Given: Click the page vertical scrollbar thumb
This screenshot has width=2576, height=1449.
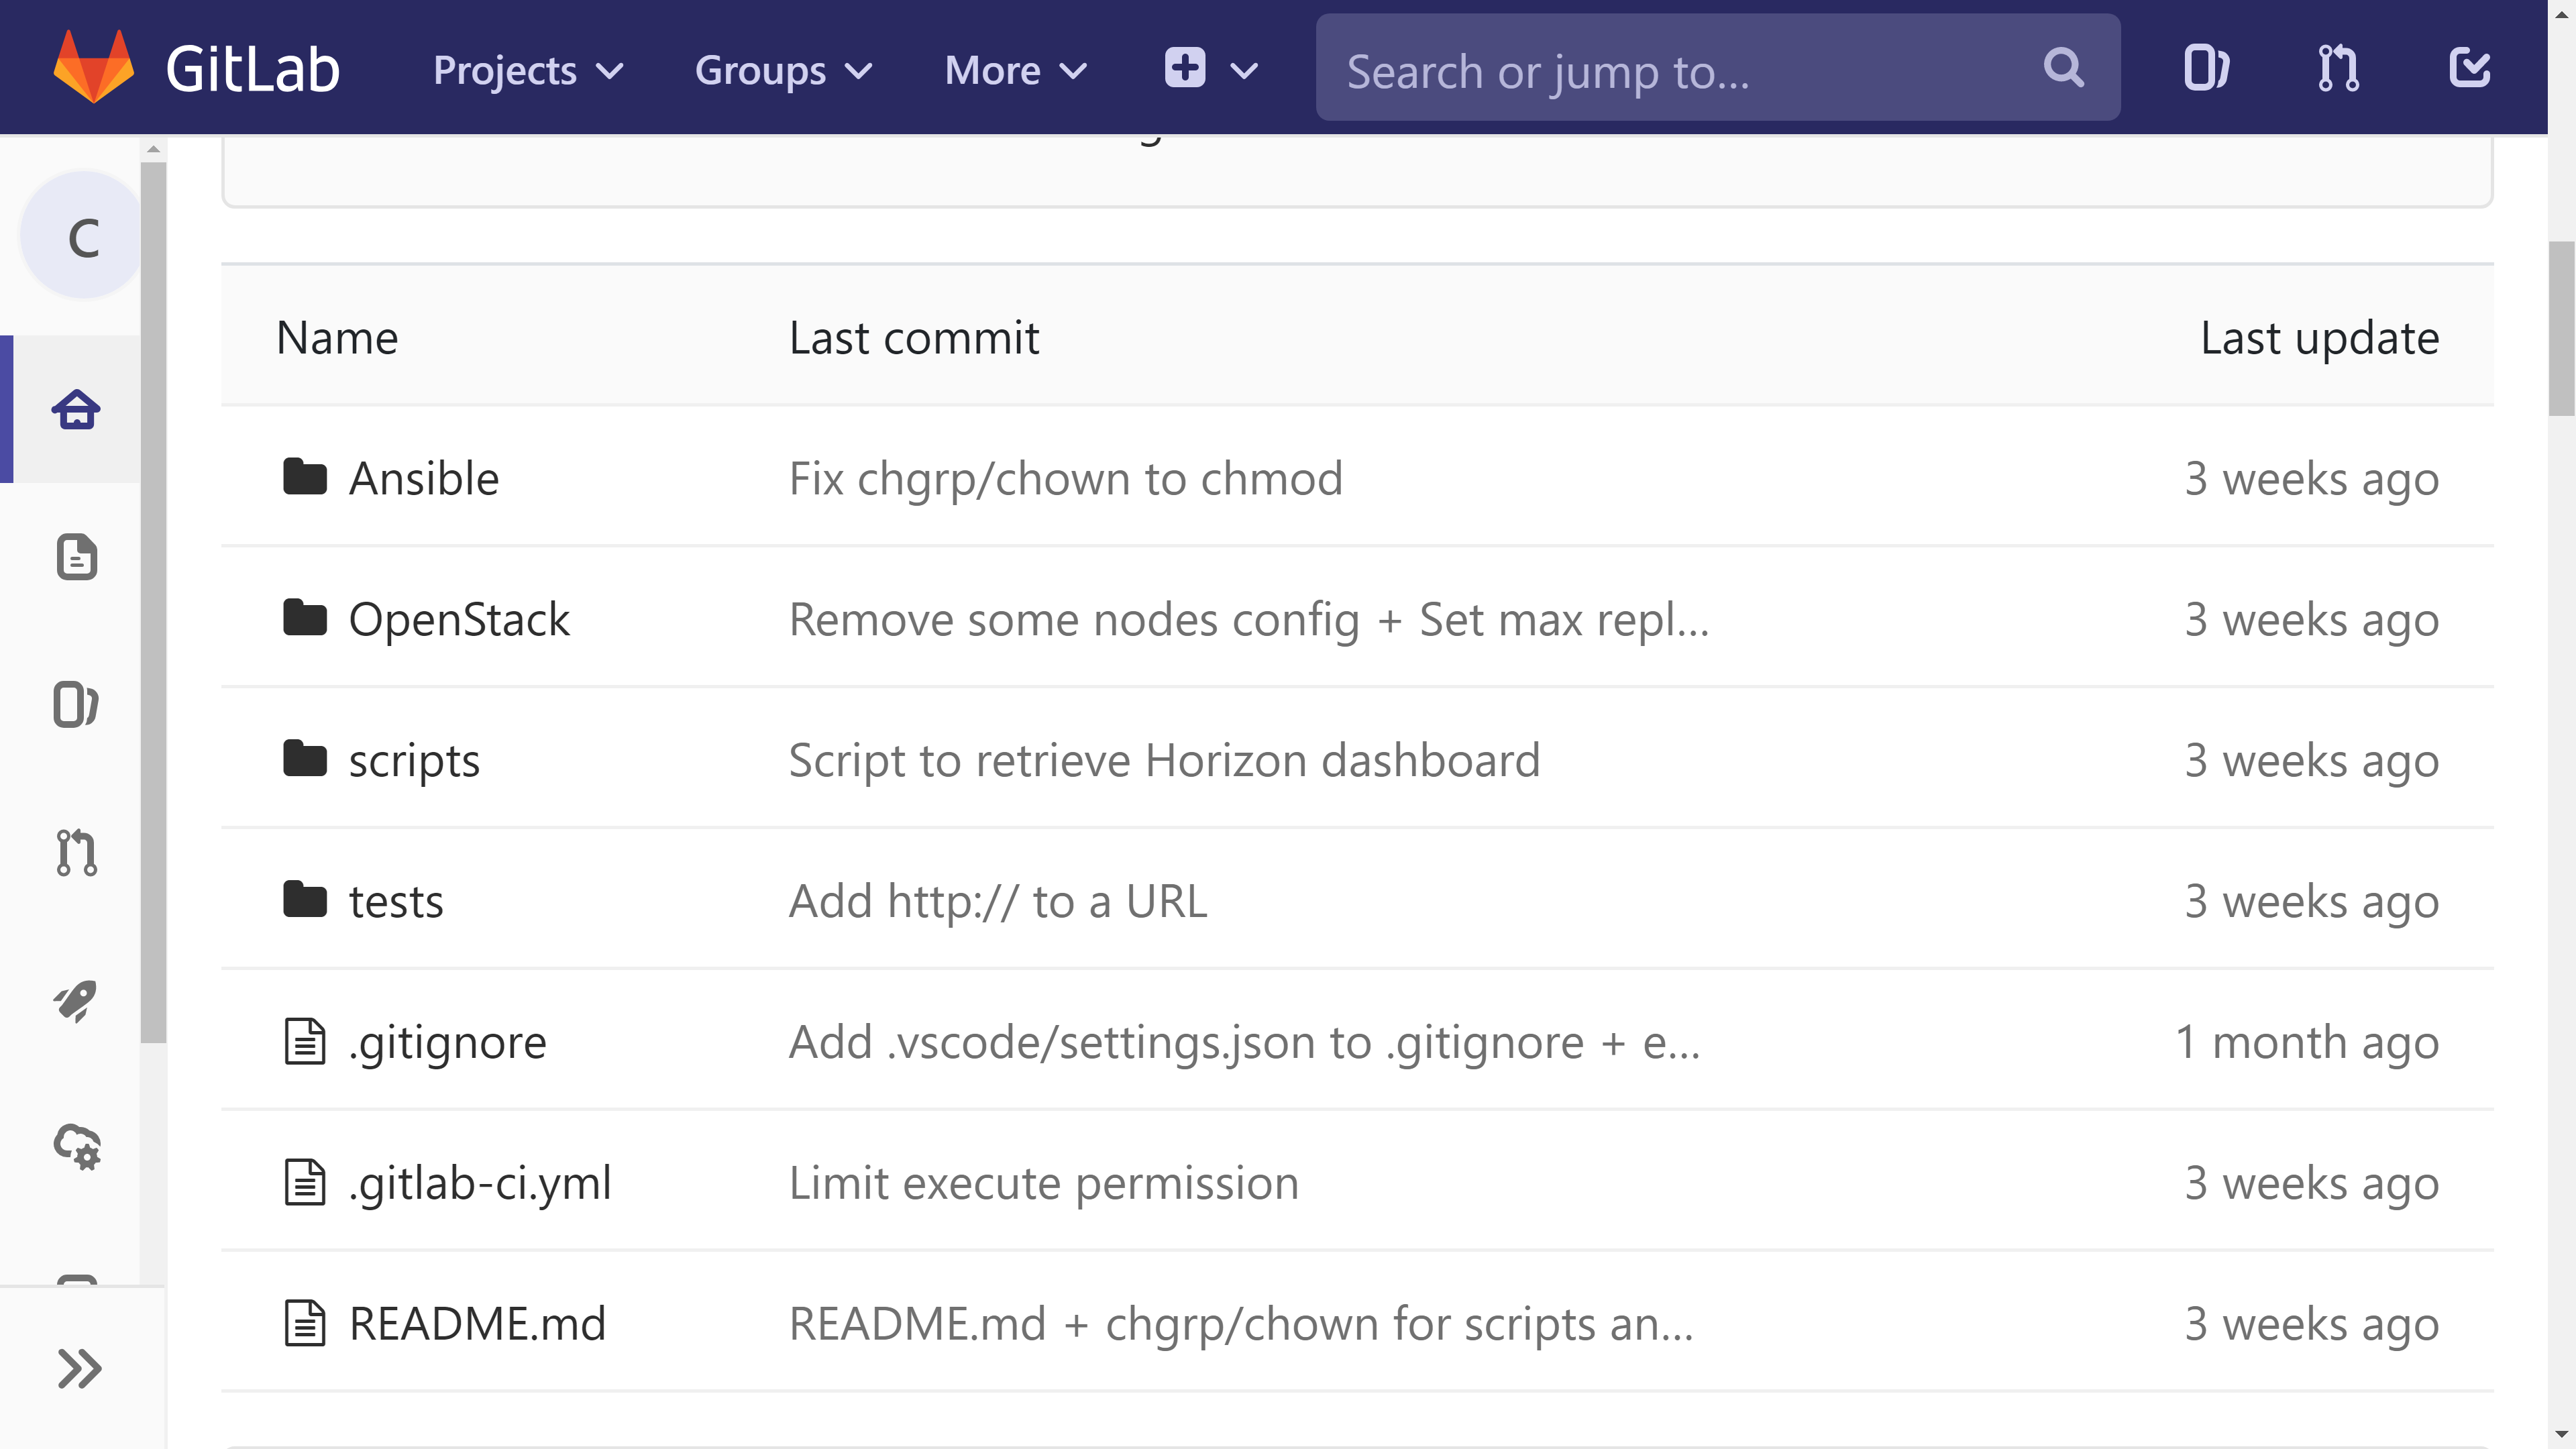Looking at the screenshot, I should [2561, 327].
